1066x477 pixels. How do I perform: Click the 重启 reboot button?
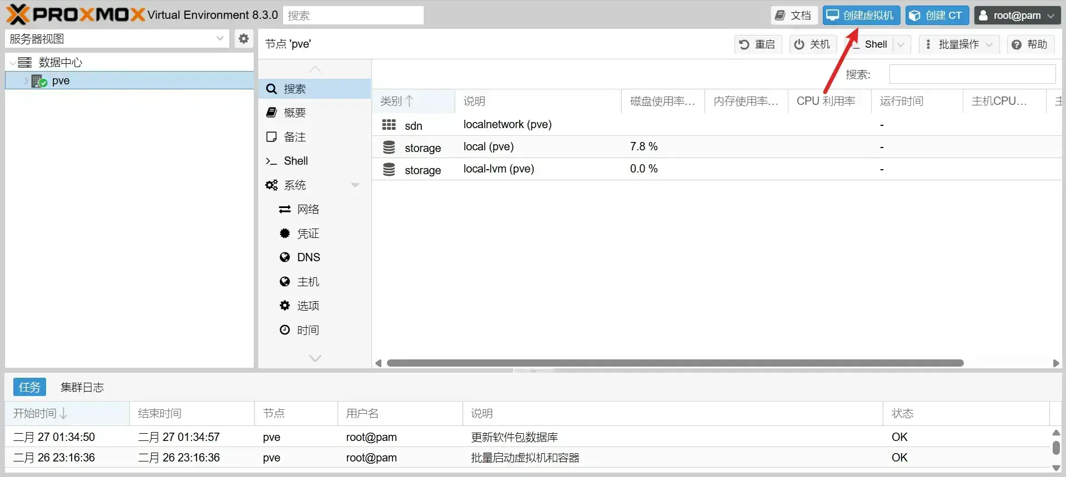(x=758, y=44)
